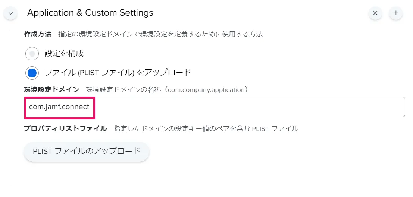This screenshot has width=413, height=197.
Task: Click the プロパティリストファイル heading label
Action: 65,129
